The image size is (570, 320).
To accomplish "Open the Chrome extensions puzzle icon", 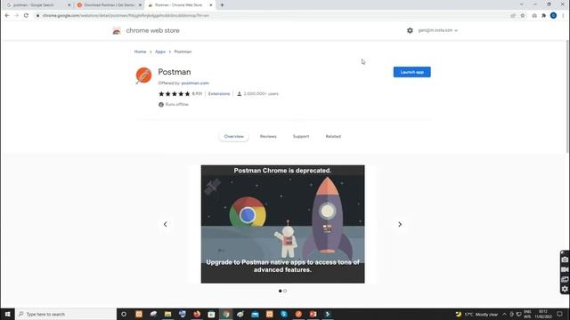I will click(544, 16).
